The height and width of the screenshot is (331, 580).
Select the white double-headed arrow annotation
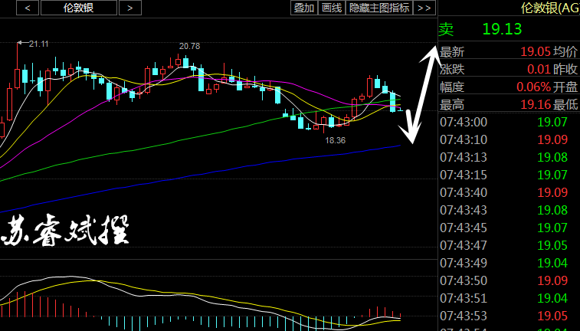(x=417, y=95)
